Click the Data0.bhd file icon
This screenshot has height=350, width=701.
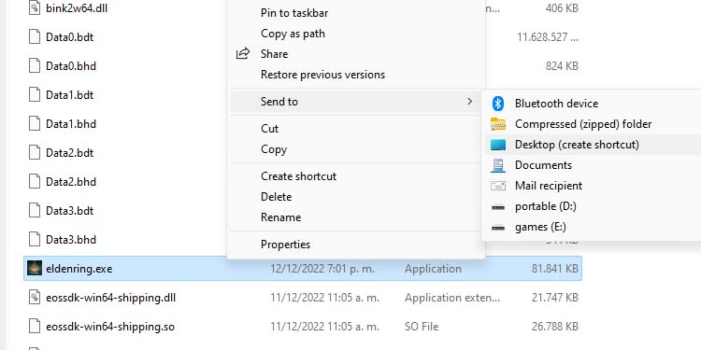pos(35,65)
